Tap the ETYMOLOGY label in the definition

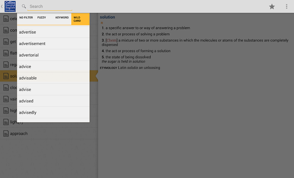tap(108, 68)
